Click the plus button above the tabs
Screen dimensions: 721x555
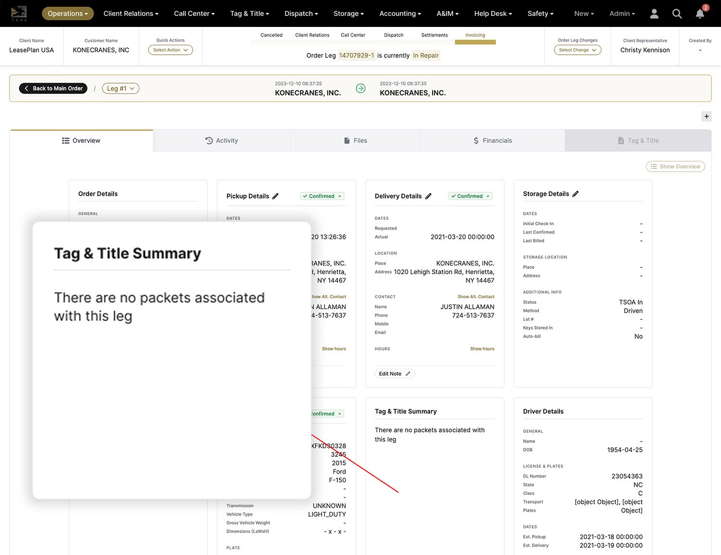(707, 116)
